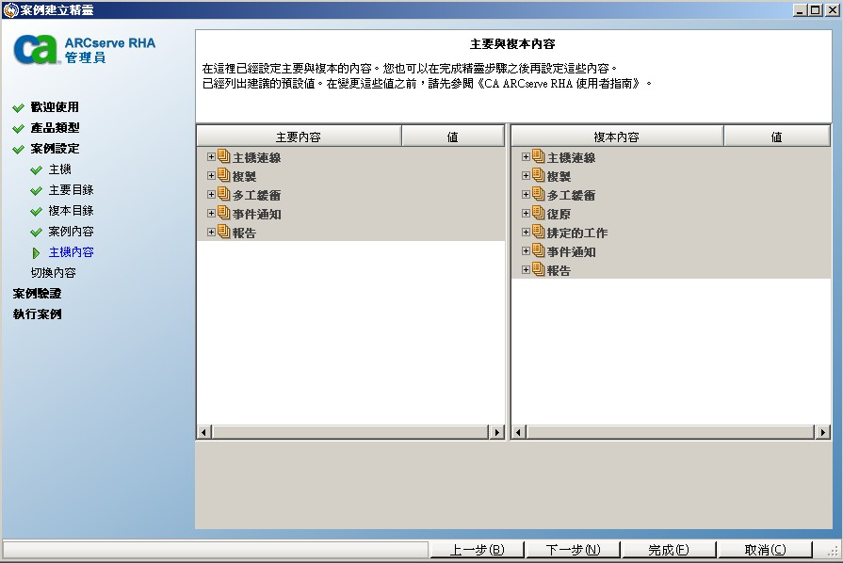The width and height of the screenshot is (843, 563).
Task: Click the 多工緩衝 icon in the primary panel
Action: pyautogui.click(x=221, y=194)
